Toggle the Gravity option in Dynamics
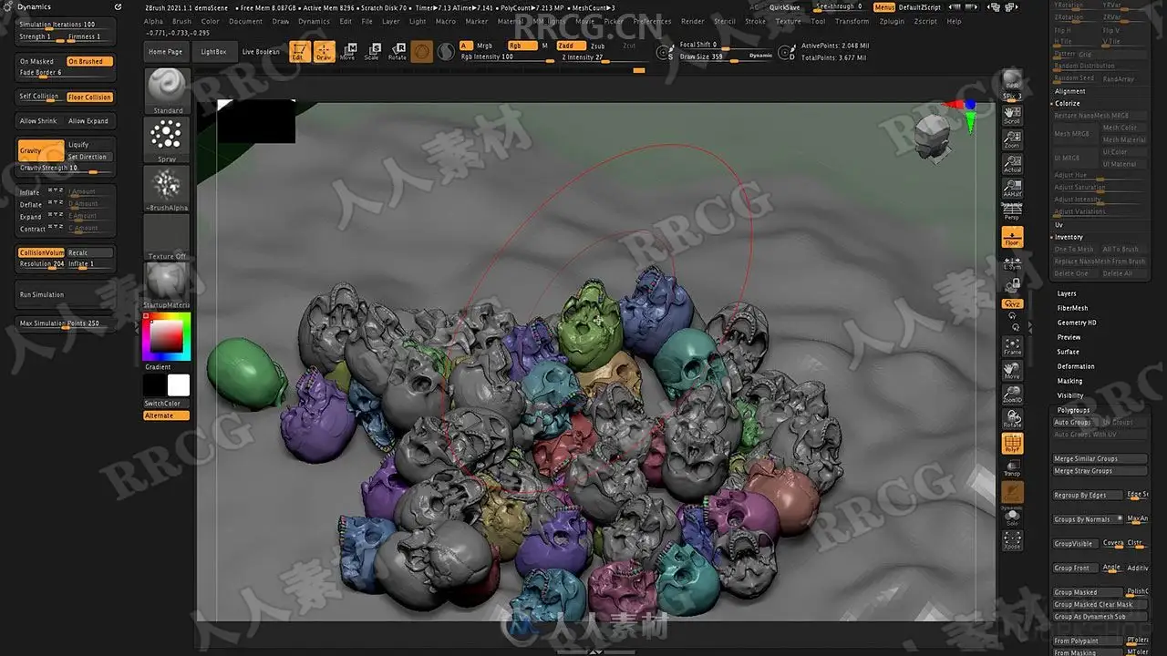 click(x=41, y=150)
